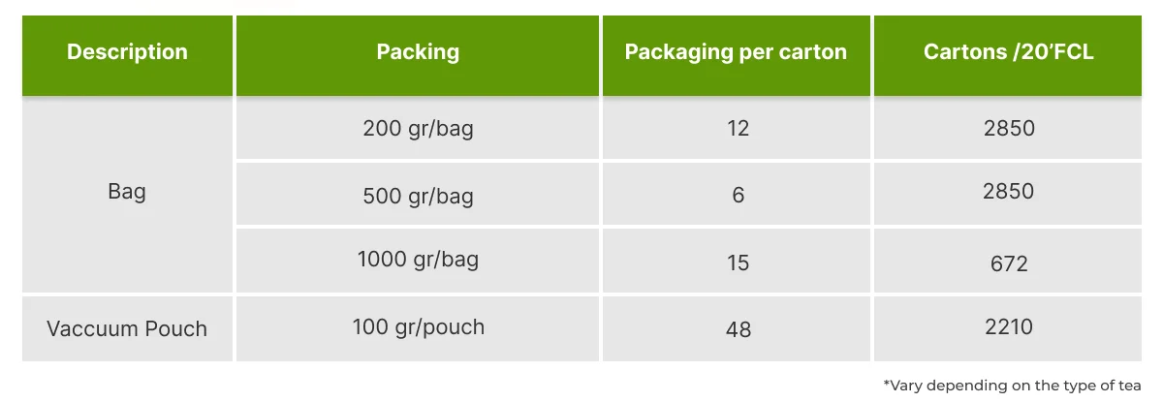This screenshot has width=1163, height=402.
Task: Click packaging per carton value 6
Action: [738, 196]
